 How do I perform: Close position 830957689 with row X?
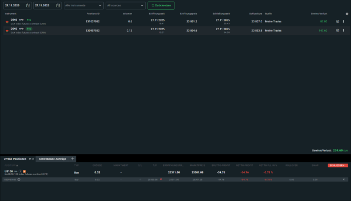click(x=344, y=179)
